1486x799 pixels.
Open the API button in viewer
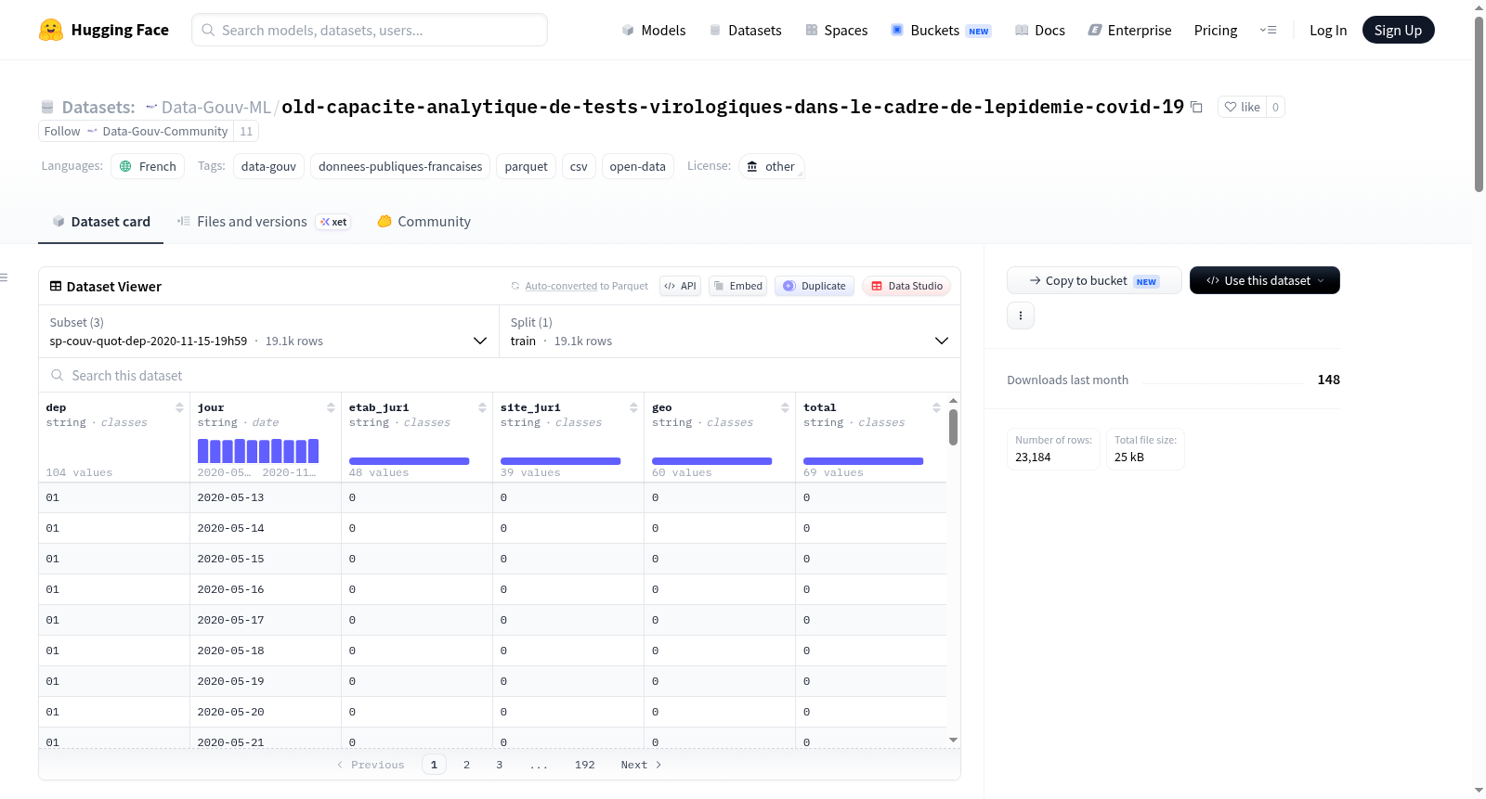[680, 286]
